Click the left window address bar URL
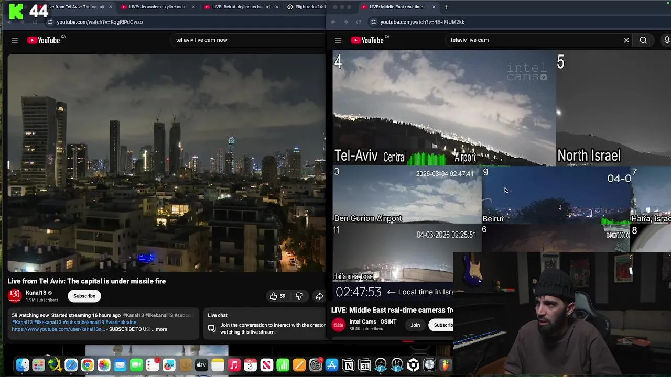 [100, 22]
